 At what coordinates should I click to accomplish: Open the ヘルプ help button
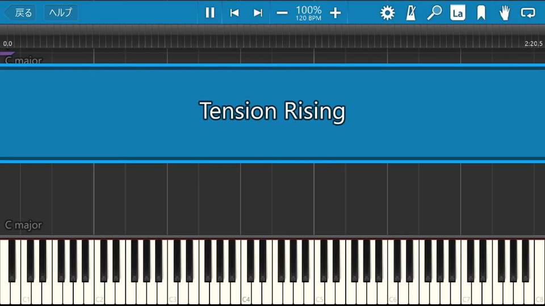(x=61, y=13)
